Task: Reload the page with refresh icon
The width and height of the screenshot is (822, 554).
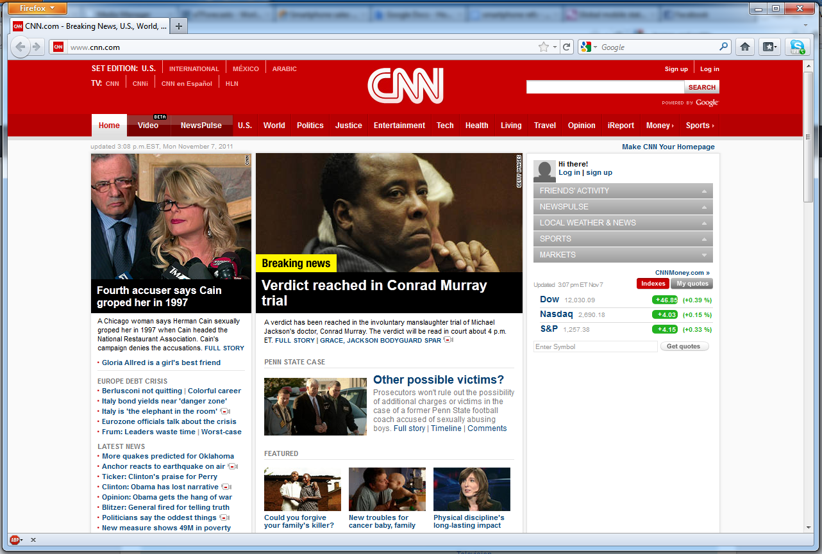Action: (x=567, y=47)
